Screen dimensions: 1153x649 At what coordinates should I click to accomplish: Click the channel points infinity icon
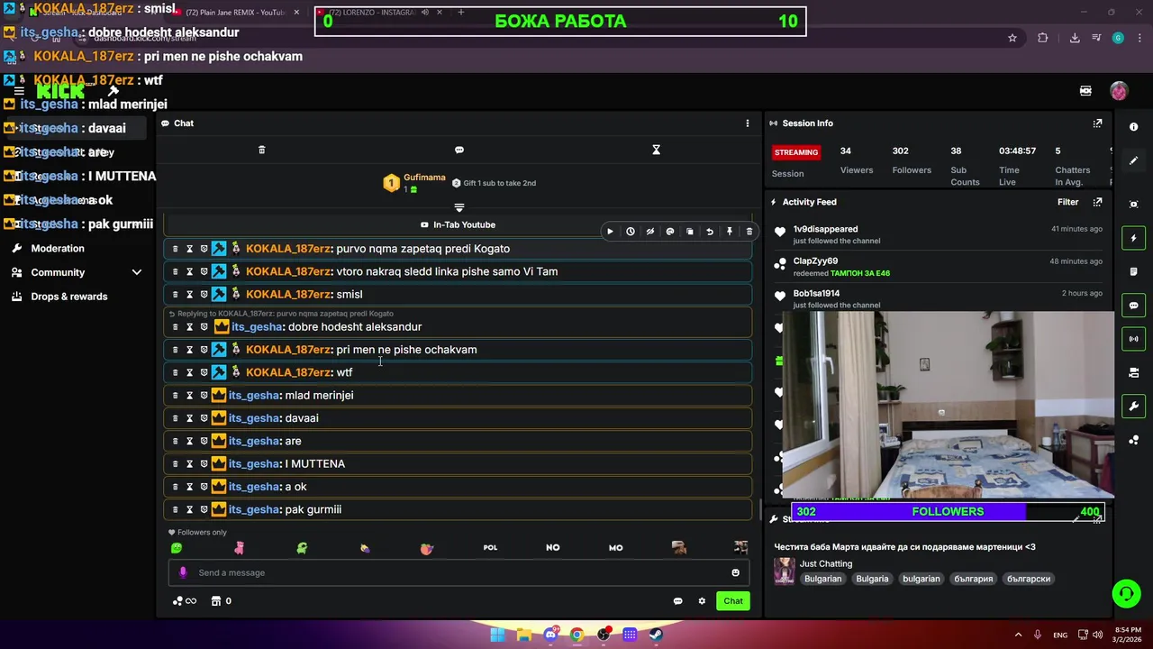coord(185,601)
